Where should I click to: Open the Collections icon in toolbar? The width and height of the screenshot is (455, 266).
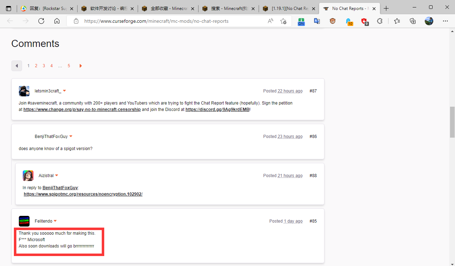(413, 21)
